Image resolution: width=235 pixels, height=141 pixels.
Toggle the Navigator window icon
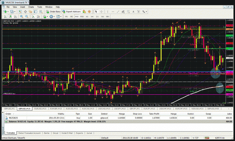click(x=30, y=12)
